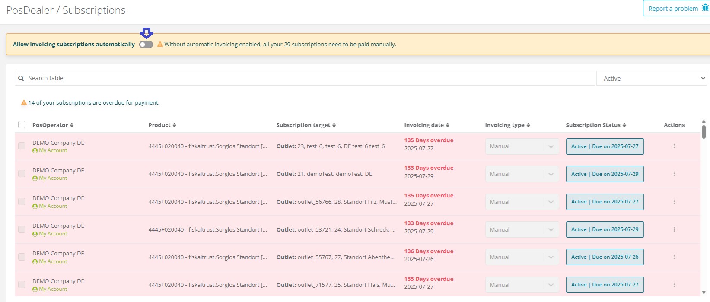Sort by Subscription Status column

pyautogui.click(x=624, y=125)
